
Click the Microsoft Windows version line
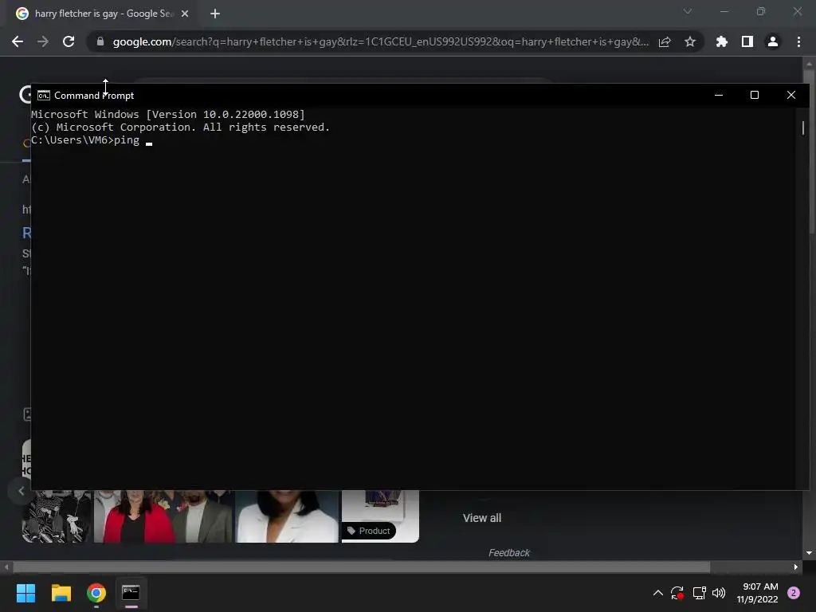168,114
